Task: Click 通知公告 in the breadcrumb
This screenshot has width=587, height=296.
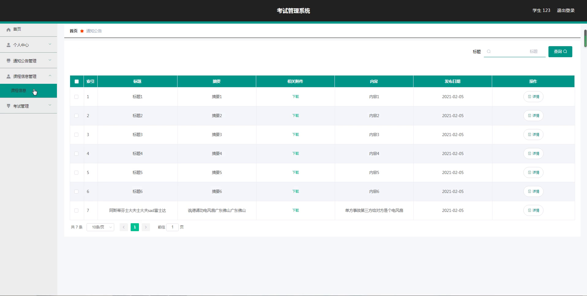Action: [94, 31]
